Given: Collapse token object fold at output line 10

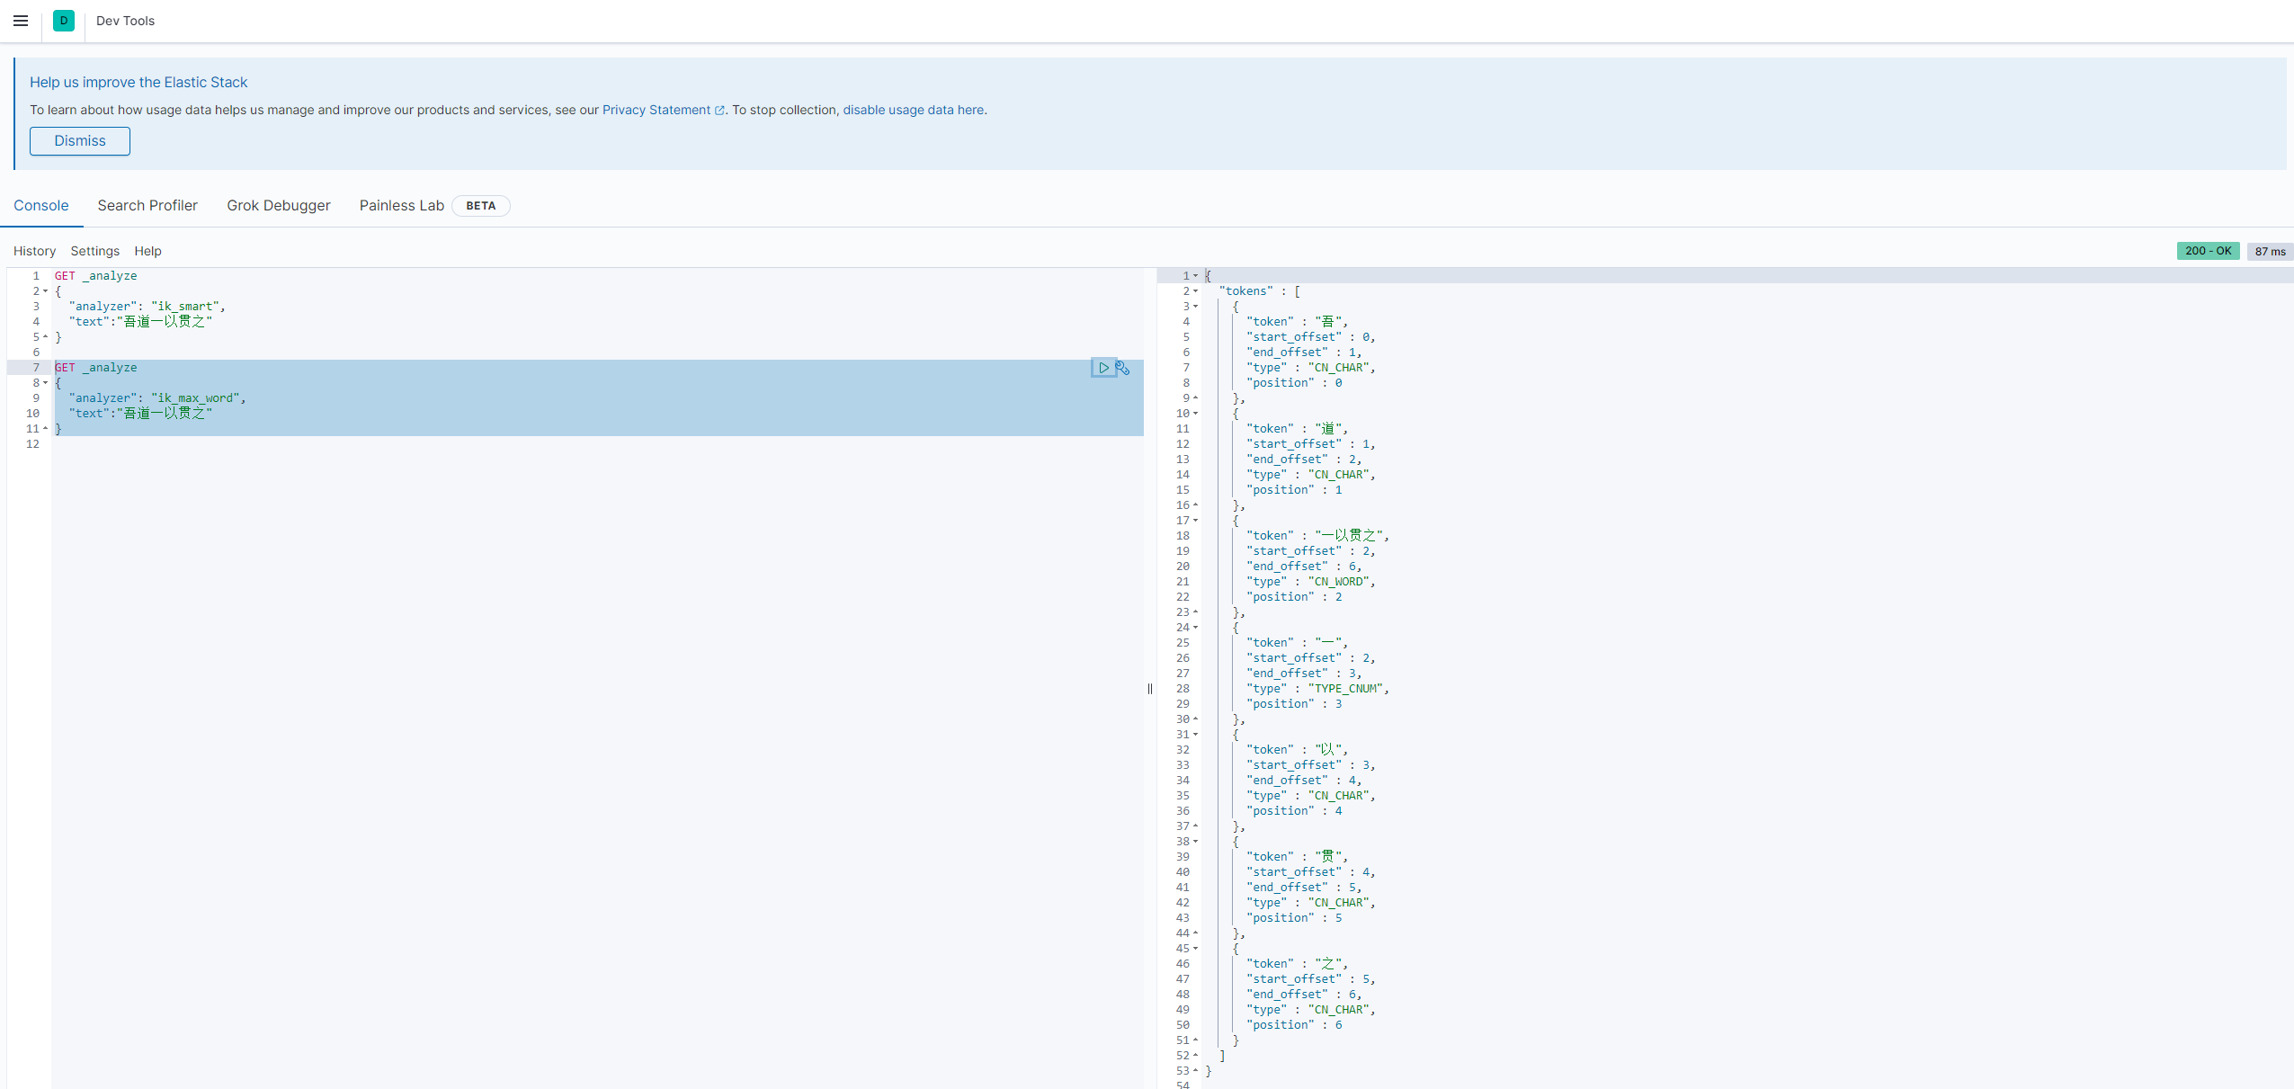Looking at the screenshot, I should (x=1195, y=414).
